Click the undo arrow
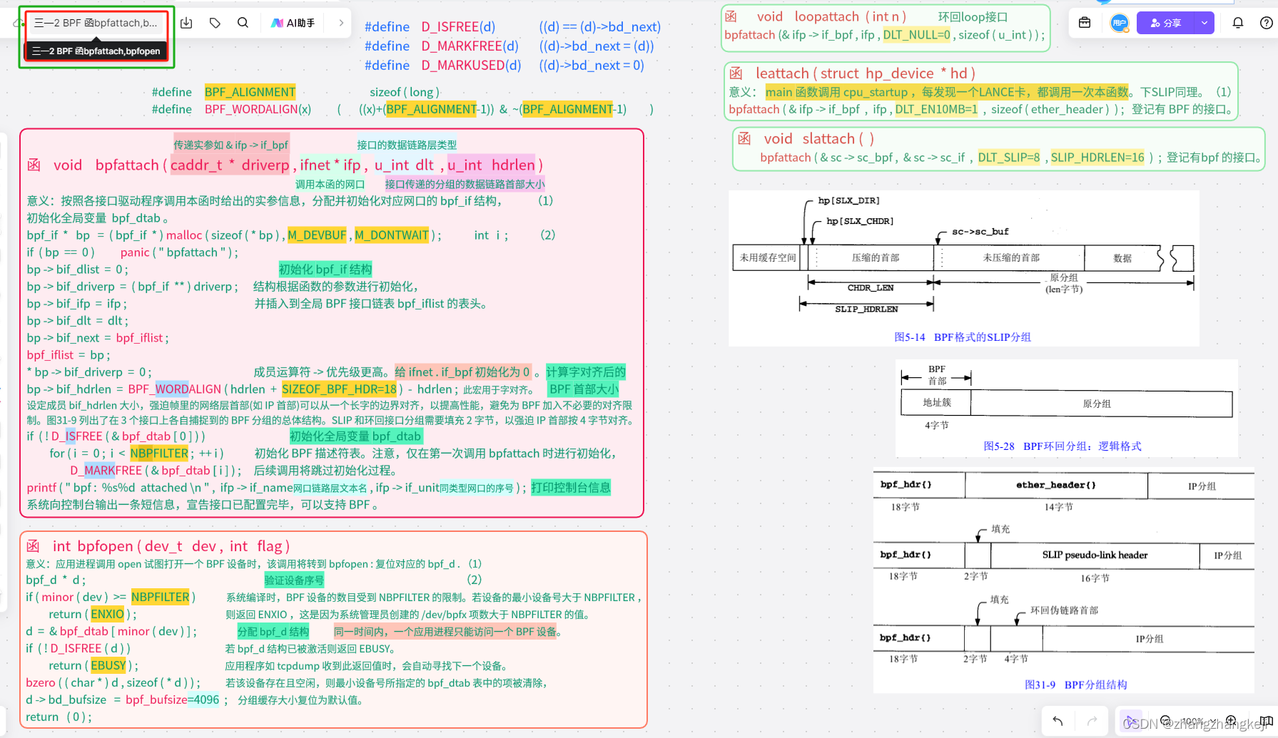 tap(1058, 721)
